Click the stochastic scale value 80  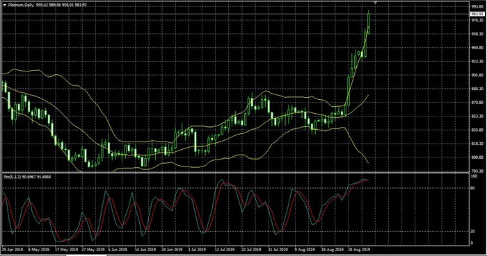click(x=473, y=188)
